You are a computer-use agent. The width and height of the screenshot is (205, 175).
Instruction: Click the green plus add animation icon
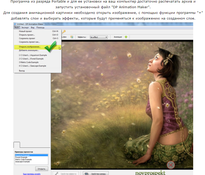pyautogui.click(x=126, y=37)
